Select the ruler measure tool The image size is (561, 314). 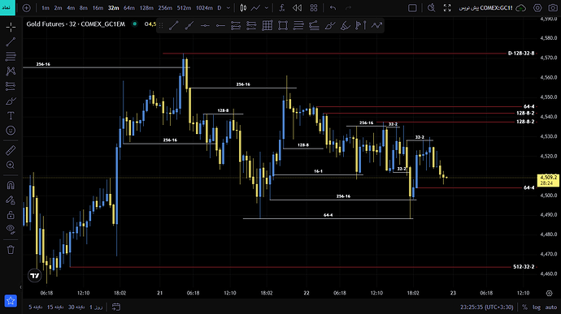(x=11, y=150)
